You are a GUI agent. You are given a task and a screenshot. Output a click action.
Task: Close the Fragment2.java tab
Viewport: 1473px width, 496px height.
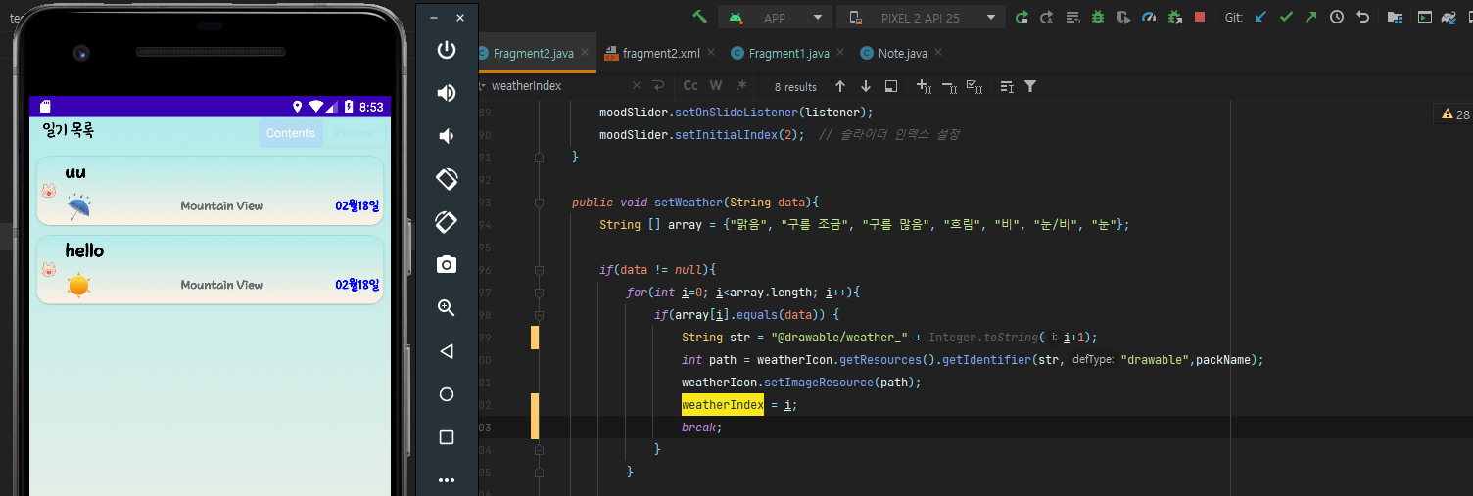coord(585,53)
